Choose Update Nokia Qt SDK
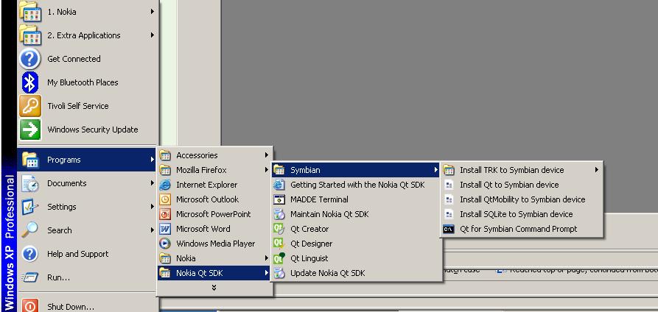The width and height of the screenshot is (658, 312). coord(327,273)
